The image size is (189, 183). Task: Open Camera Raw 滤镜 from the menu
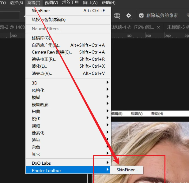click(x=52, y=52)
